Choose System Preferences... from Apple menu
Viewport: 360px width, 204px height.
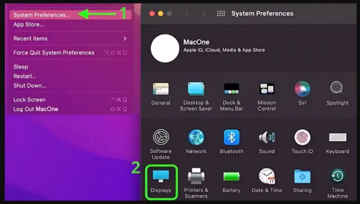pyautogui.click(x=71, y=15)
